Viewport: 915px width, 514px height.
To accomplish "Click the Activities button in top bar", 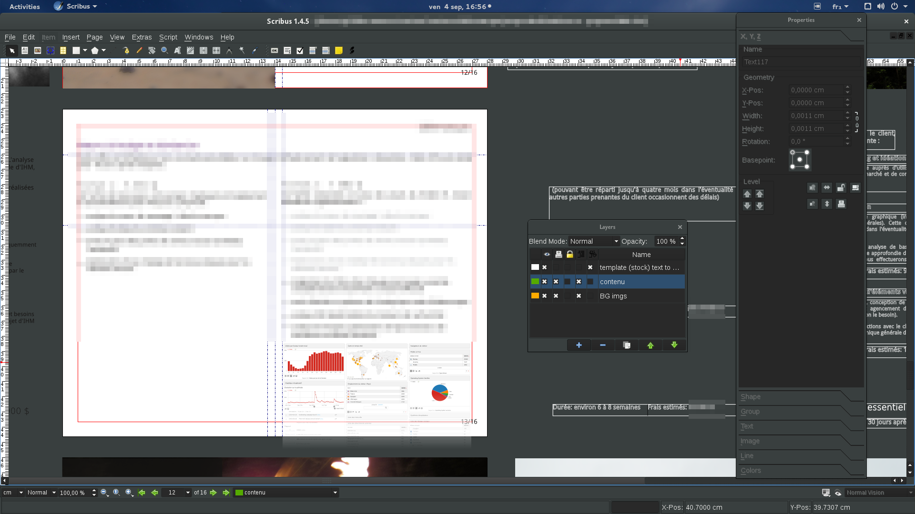I will (x=25, y=7).
